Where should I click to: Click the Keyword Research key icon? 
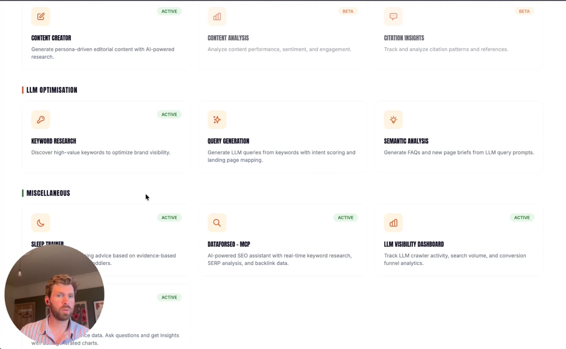pyautogui.click(x=41, y=120)
